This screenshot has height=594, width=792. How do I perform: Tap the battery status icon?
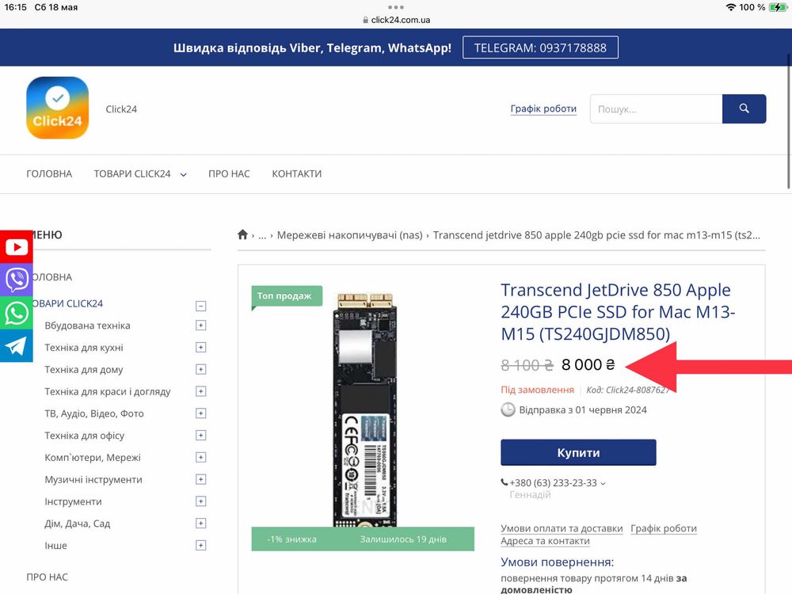(778, 7)
